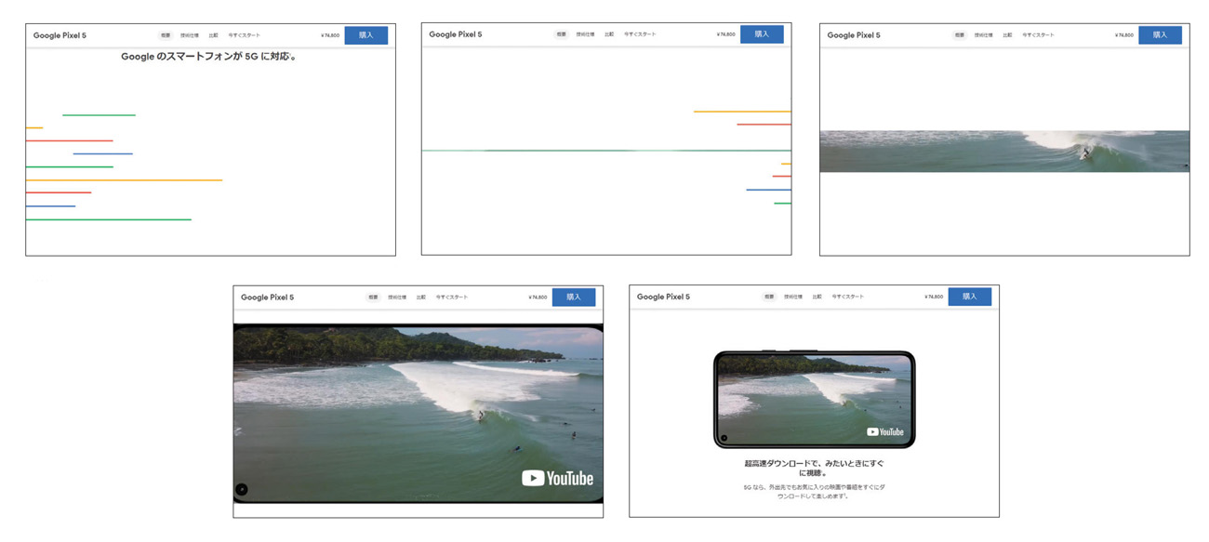Open 今すぐスタート in the frame with large surf video

(452, 297)
